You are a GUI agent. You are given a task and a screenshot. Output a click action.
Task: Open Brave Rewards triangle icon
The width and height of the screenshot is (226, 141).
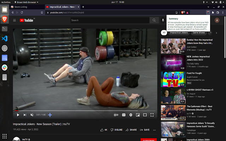tap(188, 13)
